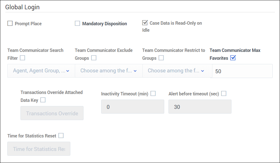Uncheck Case Data is Read-Only on Idle
Viewport: 280px width, 163px height.
(x=145, y=23)
